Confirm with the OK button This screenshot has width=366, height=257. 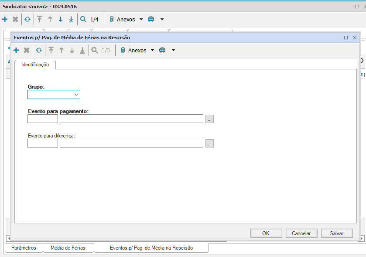click(266, 233)
